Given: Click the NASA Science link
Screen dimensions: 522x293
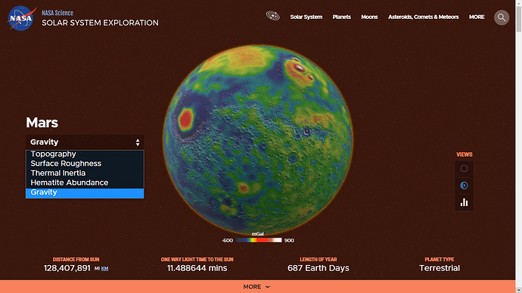Looking at the screenshot, I should pos(57,13).
